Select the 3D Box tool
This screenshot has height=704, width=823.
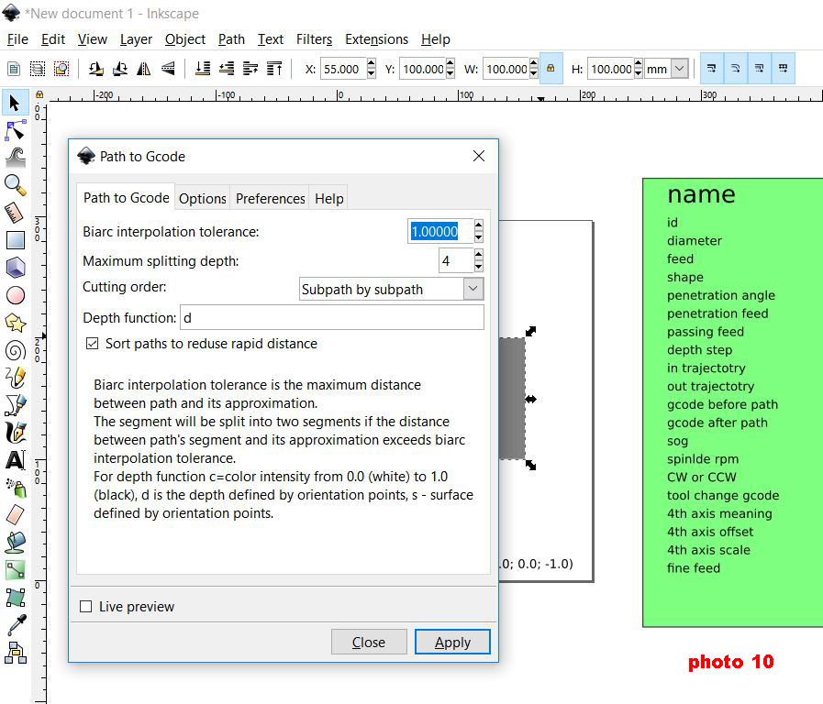coord(16,268)
